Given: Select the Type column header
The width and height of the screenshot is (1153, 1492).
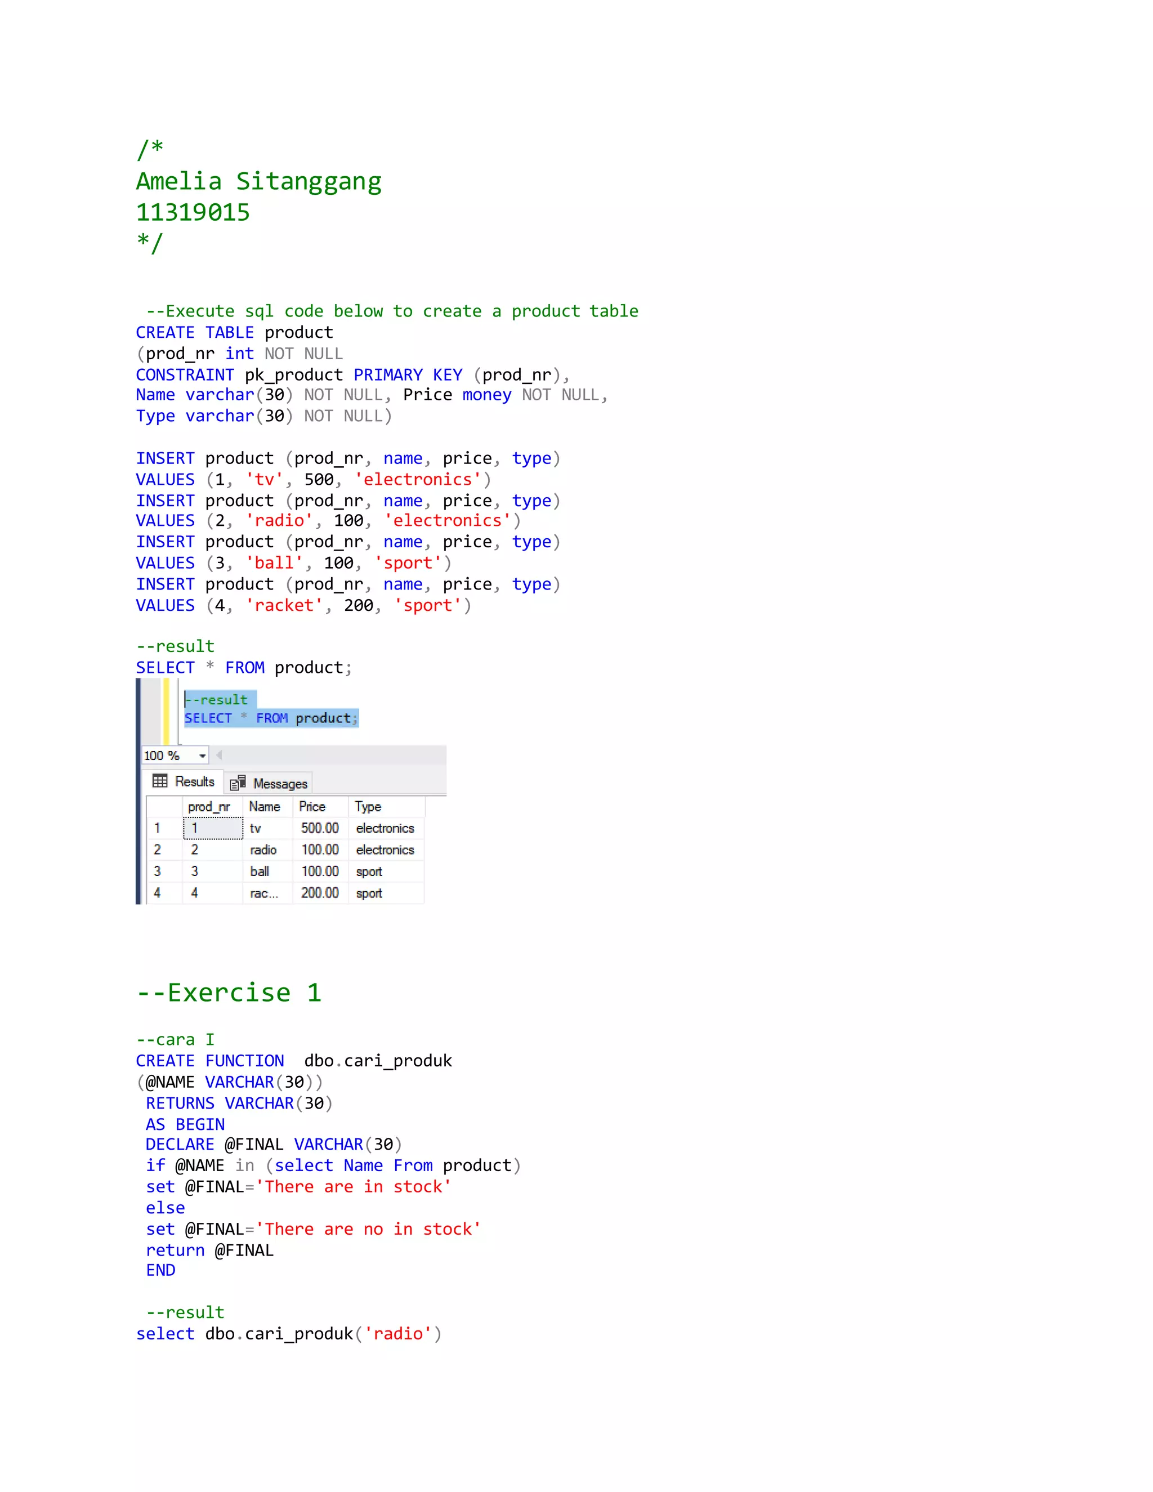Looking at the screenshot, I should click(x=369, y=807).
